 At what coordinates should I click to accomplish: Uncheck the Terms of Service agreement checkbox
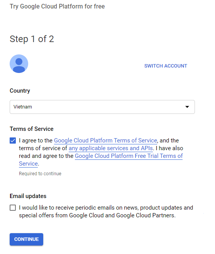tap(13, 141)
